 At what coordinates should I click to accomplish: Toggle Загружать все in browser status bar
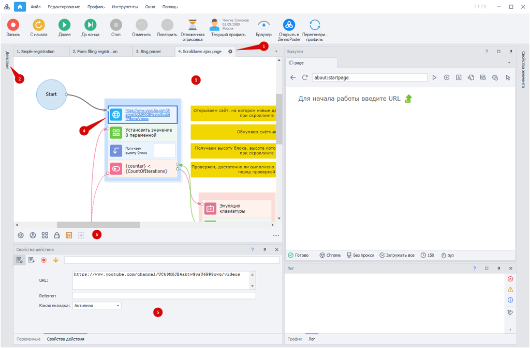point(397,255)
